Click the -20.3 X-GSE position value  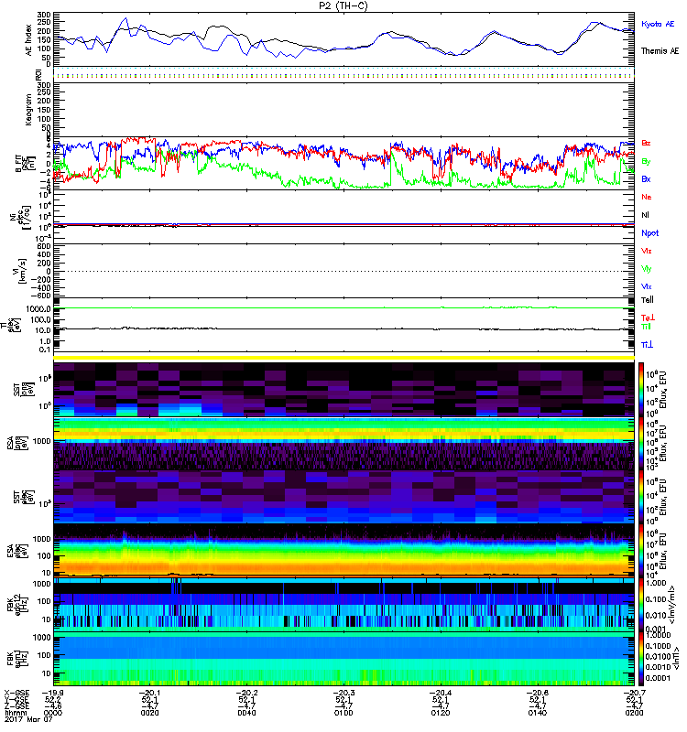click(x=343, y=693)
